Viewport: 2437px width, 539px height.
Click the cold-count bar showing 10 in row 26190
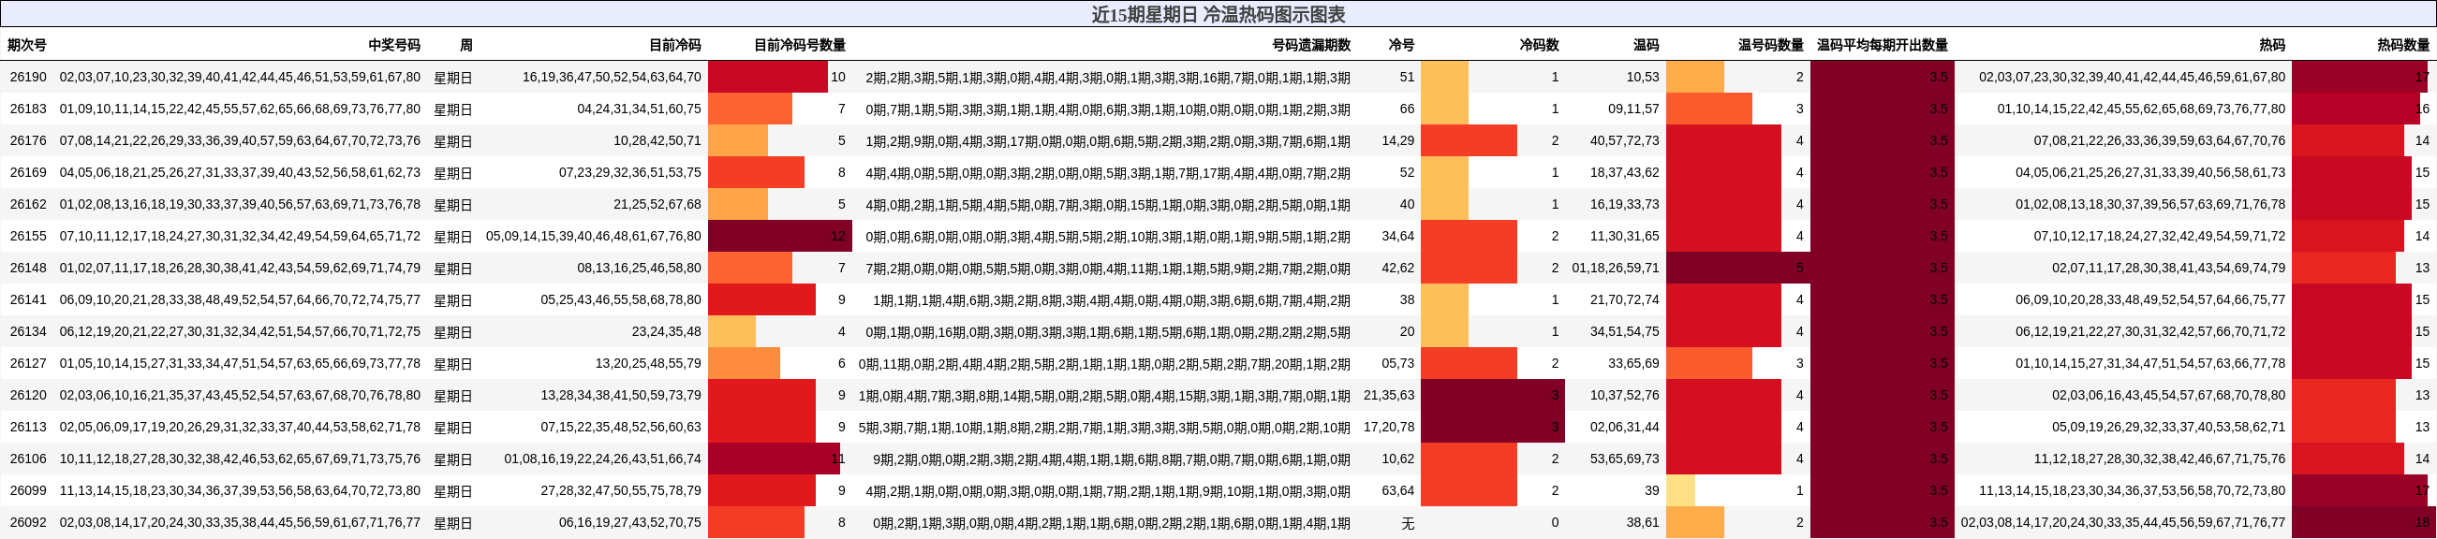coord(767,77)
